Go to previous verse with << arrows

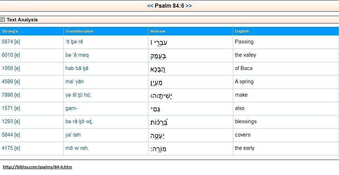150,6
